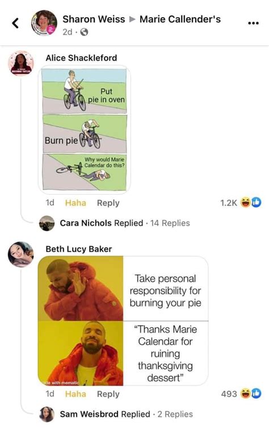Image resolution: width=269 pixels, height=429 pixels.
Task: Reply to Alice Shackleford's comment
Action: click(108, 203)
